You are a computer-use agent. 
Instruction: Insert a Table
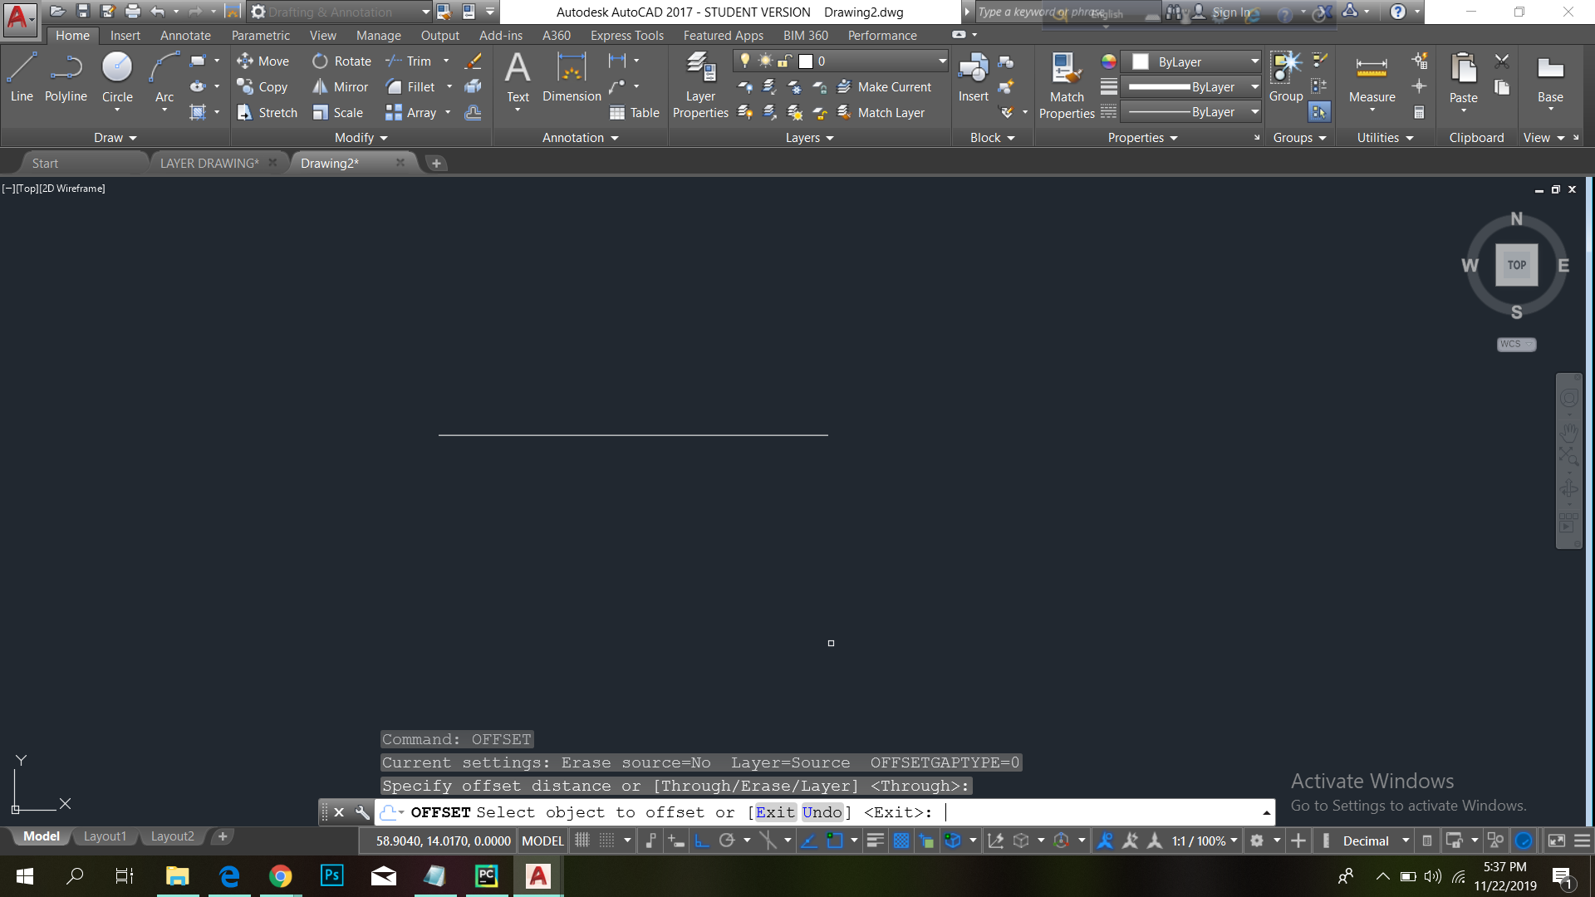click(635, 112)
